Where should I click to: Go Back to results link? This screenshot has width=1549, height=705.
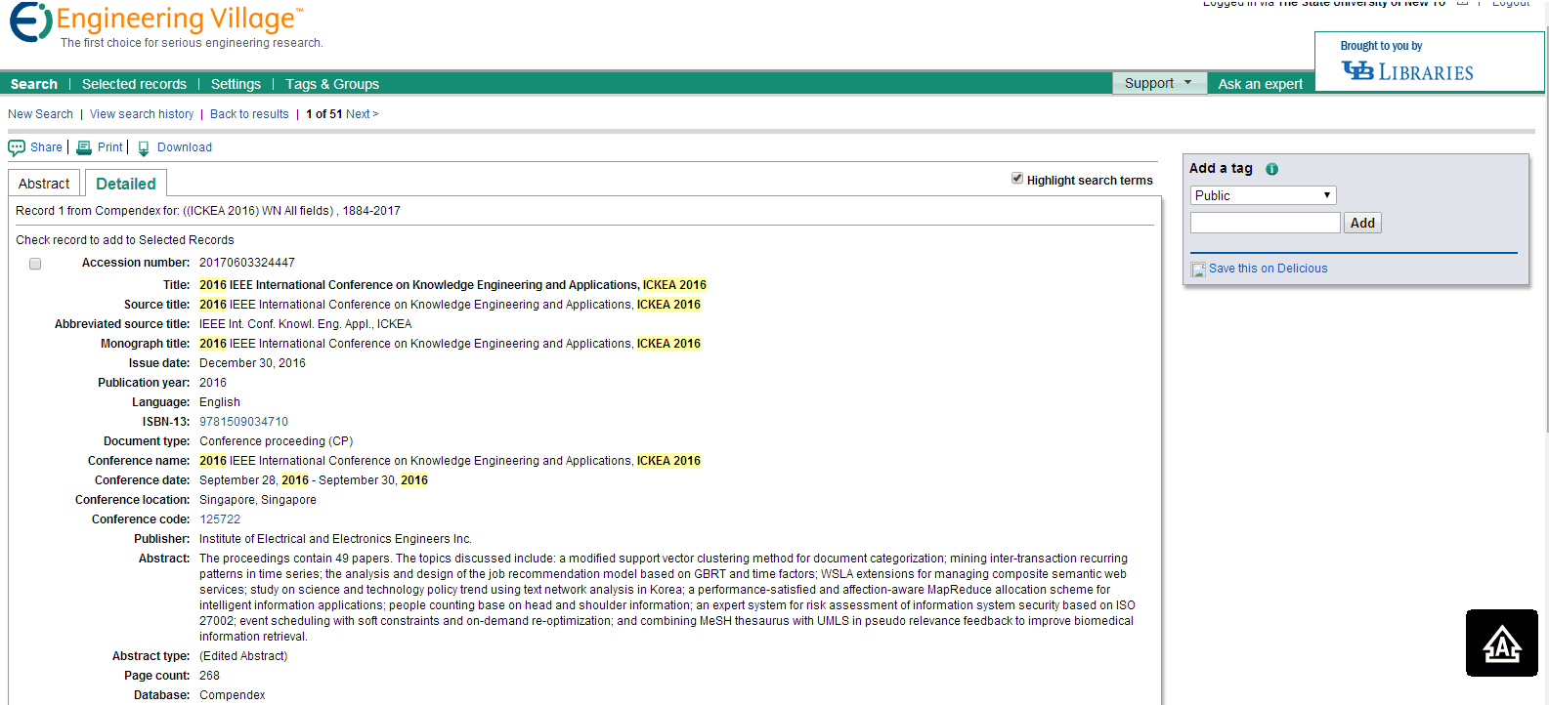click(249, 114)
